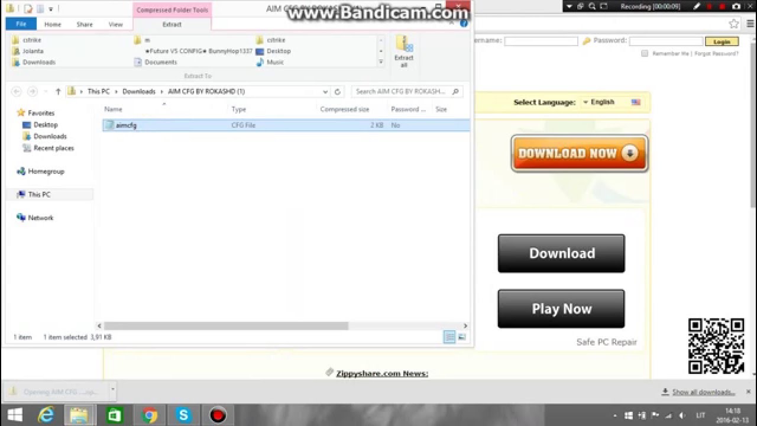Open Internet Explorer from the taskbar
757x426 pixels.
pos(46,415)
